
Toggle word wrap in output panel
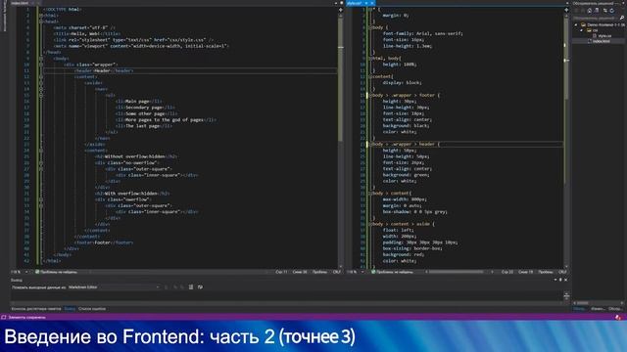[x=200, y=286]
